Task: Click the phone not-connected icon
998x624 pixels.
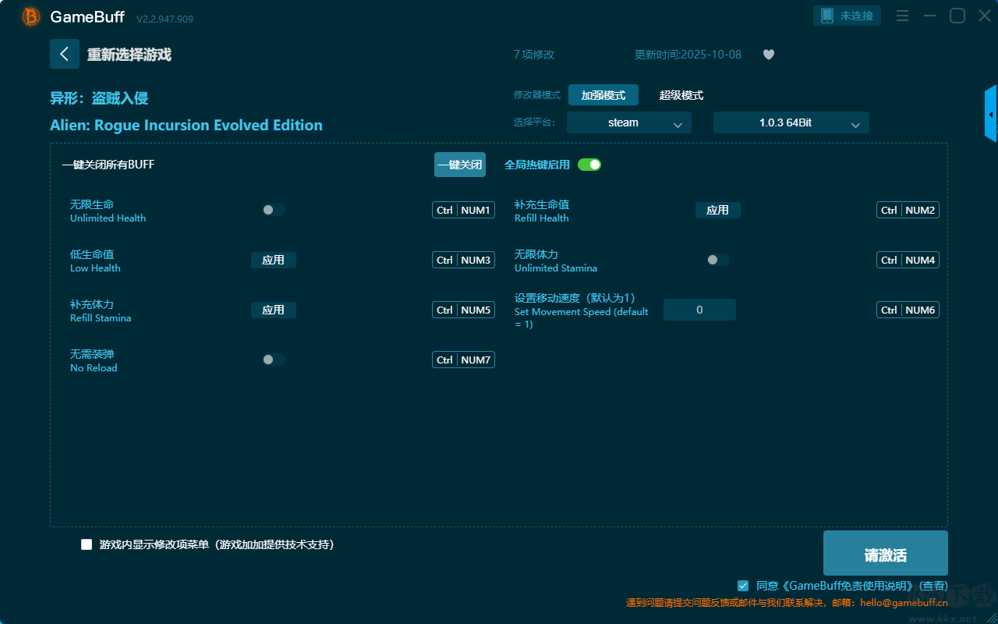Action: point(827,16)
